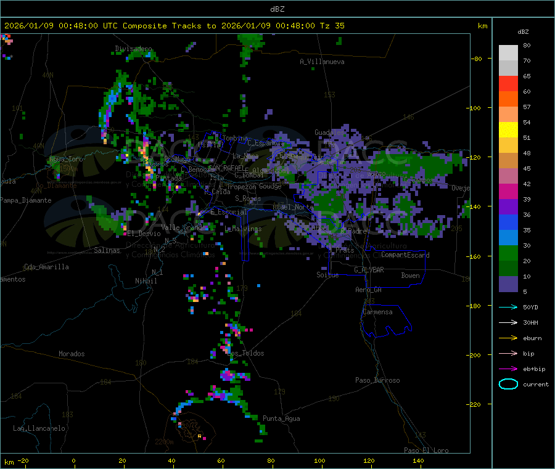Image resolution: width=555 pixels, height=469 pixels.
Task: Select the magenta 39 dBZ legend swatch
Action: (x=508, y=191)
